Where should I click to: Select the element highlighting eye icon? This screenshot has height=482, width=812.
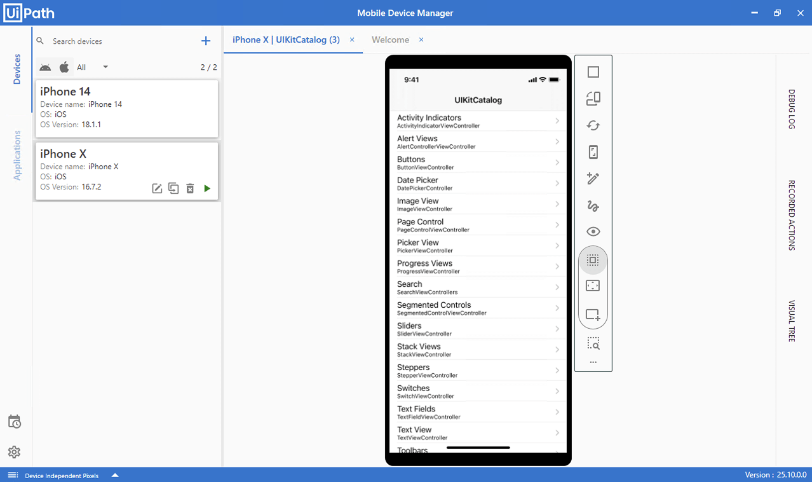(x=593, y=231)
